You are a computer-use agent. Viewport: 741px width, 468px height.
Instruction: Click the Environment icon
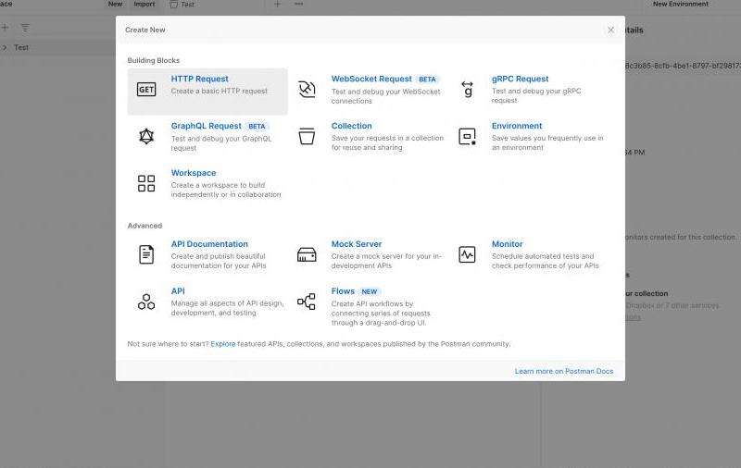tap(468, 136)
